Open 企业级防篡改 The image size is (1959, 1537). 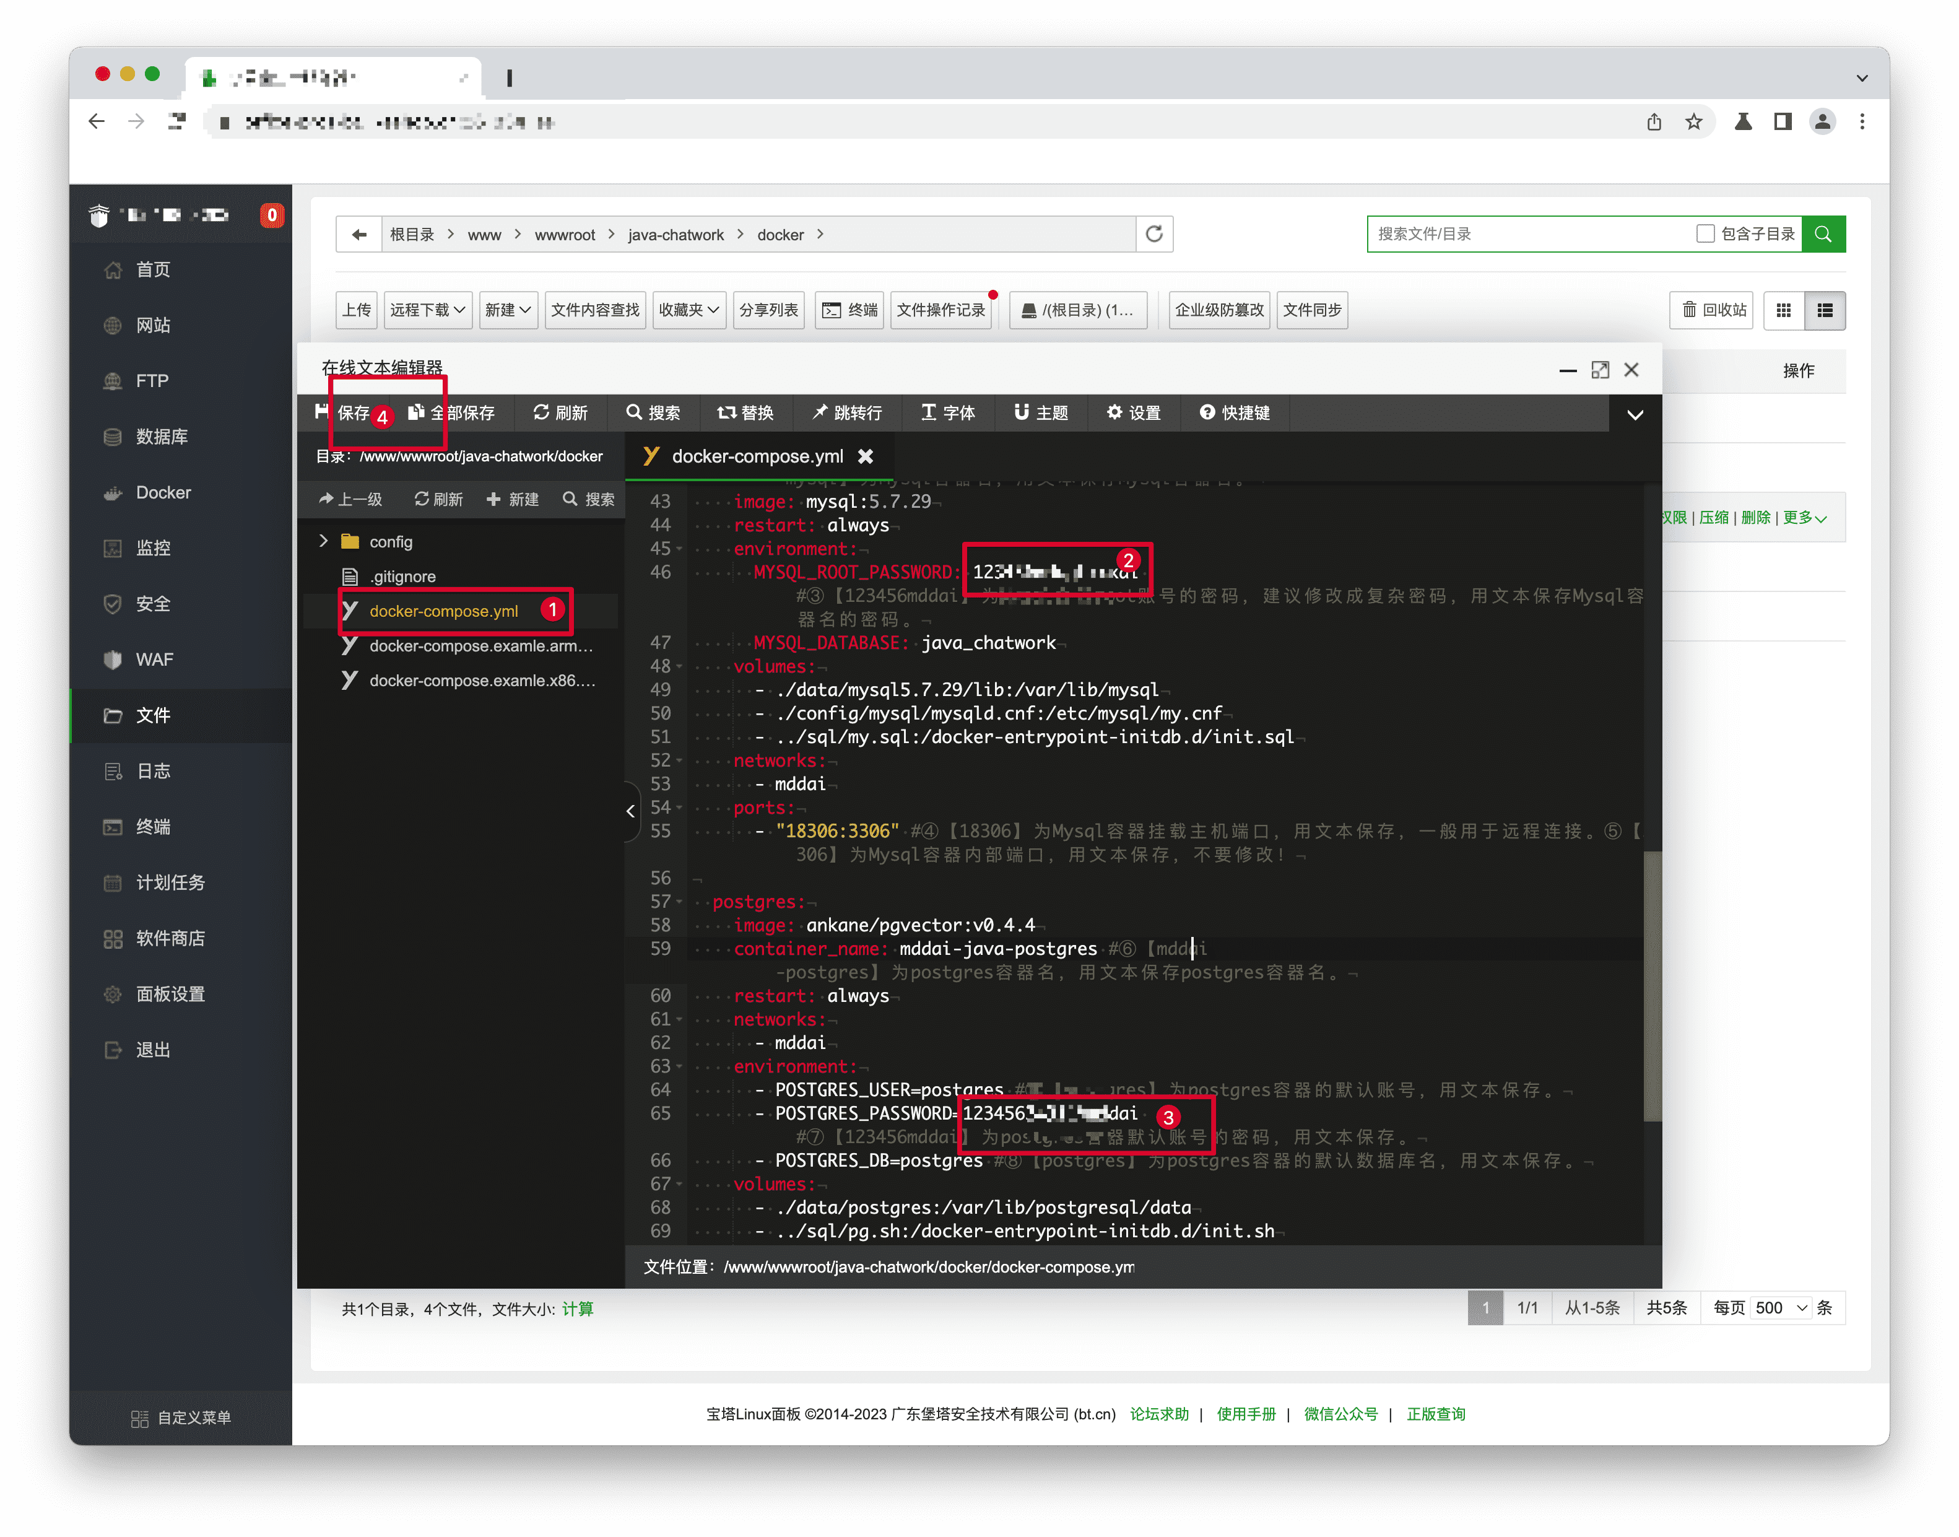click(x=1218, y=310)
